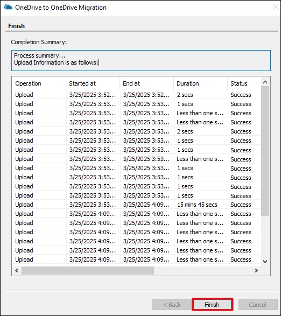This screenshot has height=316, width=281.
Task: Click the OneDrive cloud icon in title bar
Action: (8, 7)
